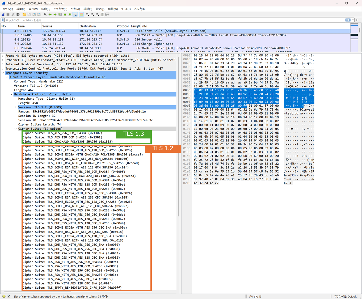Select the Zoom In magnifier icon
Viewport: 362px width, 299px height.
pyautogui.click(x=87, y=14)
